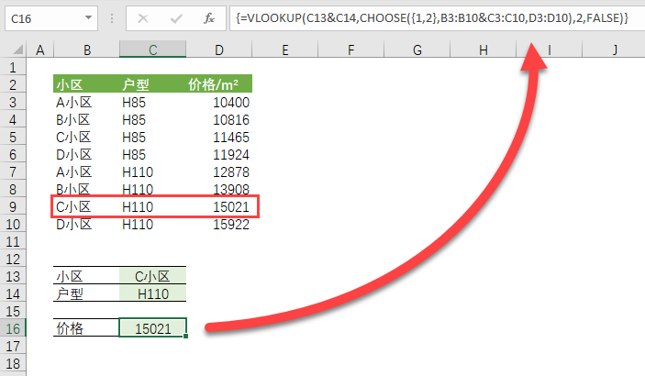Viewport: 645px width, 376px height.
Task: Select column J header
Action: pyautogui.click(x=615, y=50)
